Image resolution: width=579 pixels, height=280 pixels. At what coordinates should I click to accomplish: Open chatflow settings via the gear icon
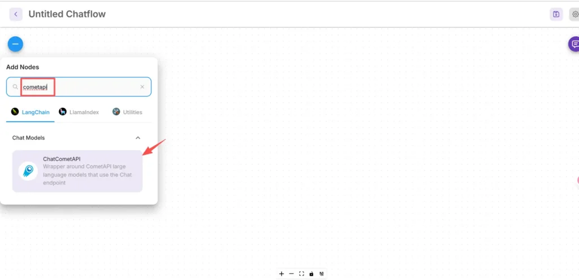[x=574, y=14]
